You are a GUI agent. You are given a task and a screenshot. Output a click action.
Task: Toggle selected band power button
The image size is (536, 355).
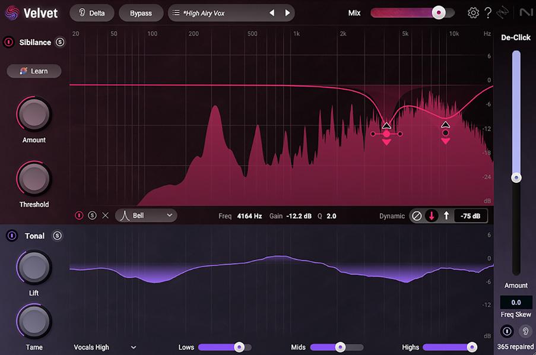[x=79, y=215]
